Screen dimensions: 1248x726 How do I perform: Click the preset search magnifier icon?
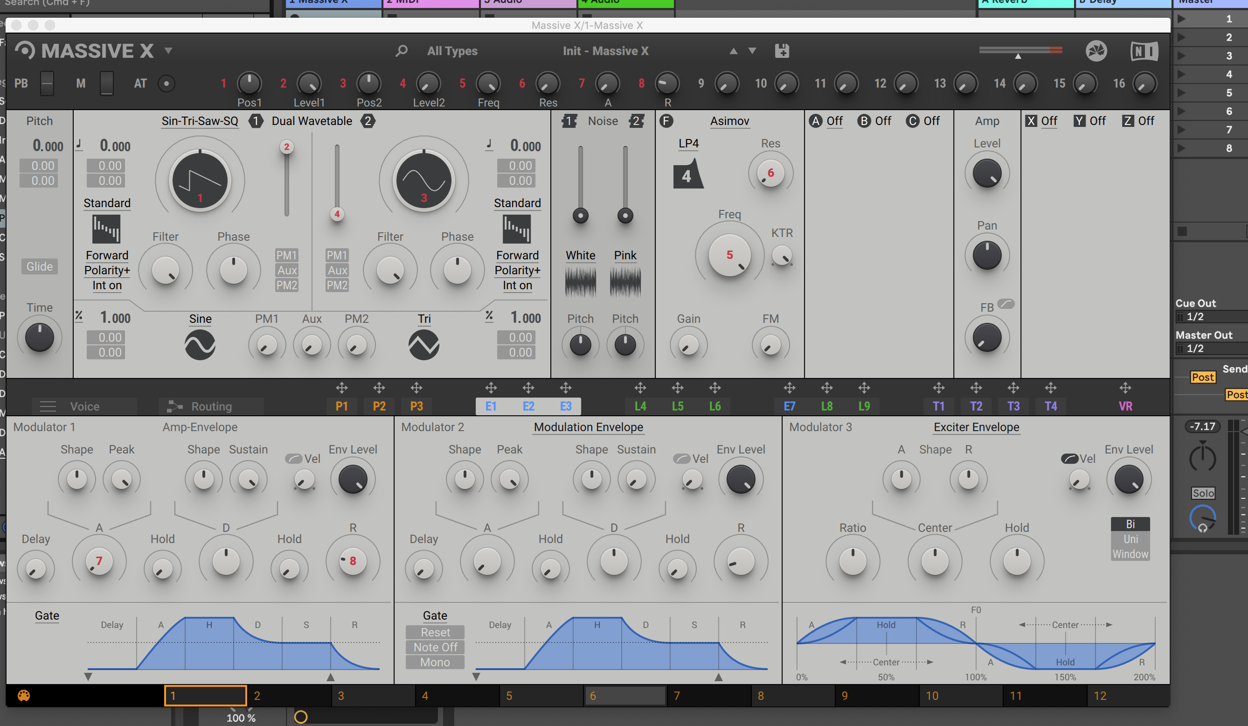(x=402, y=50)
